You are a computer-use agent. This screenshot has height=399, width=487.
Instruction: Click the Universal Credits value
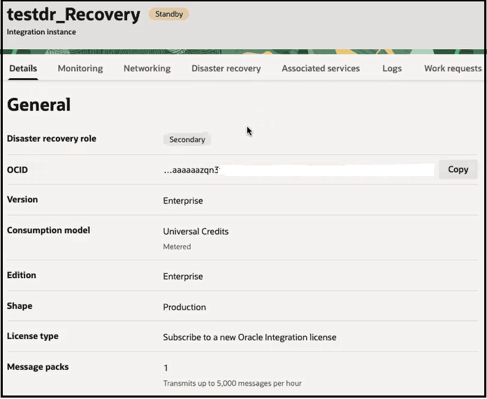click(x=196, y=231)
